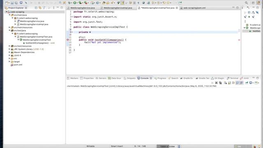
Task: Select JUnit 4 library in tree
Action: 17,55
